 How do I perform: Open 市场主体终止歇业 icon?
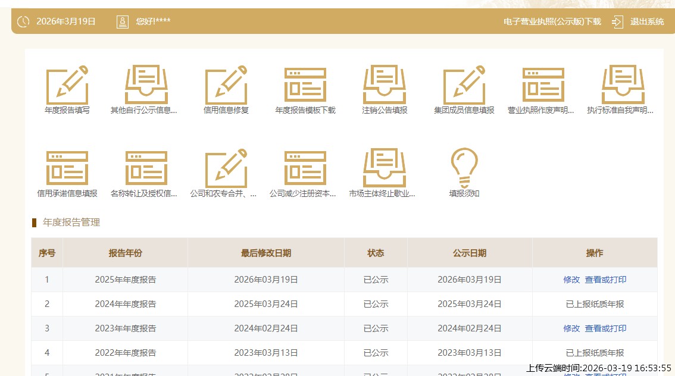coord(385,168)
